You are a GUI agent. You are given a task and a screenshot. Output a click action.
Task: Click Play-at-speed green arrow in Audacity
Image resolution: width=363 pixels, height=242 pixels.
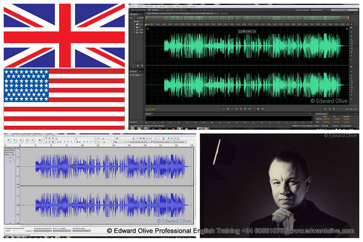pos(98,142)
